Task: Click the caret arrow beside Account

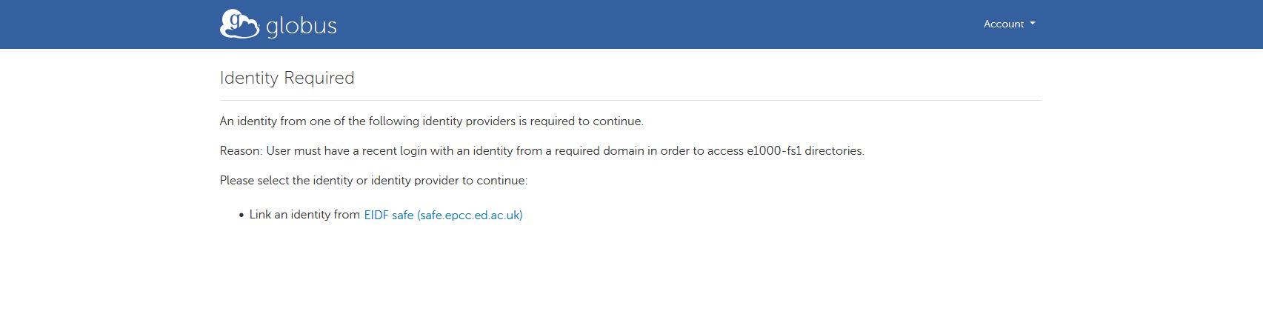Action: (1033, 24)
